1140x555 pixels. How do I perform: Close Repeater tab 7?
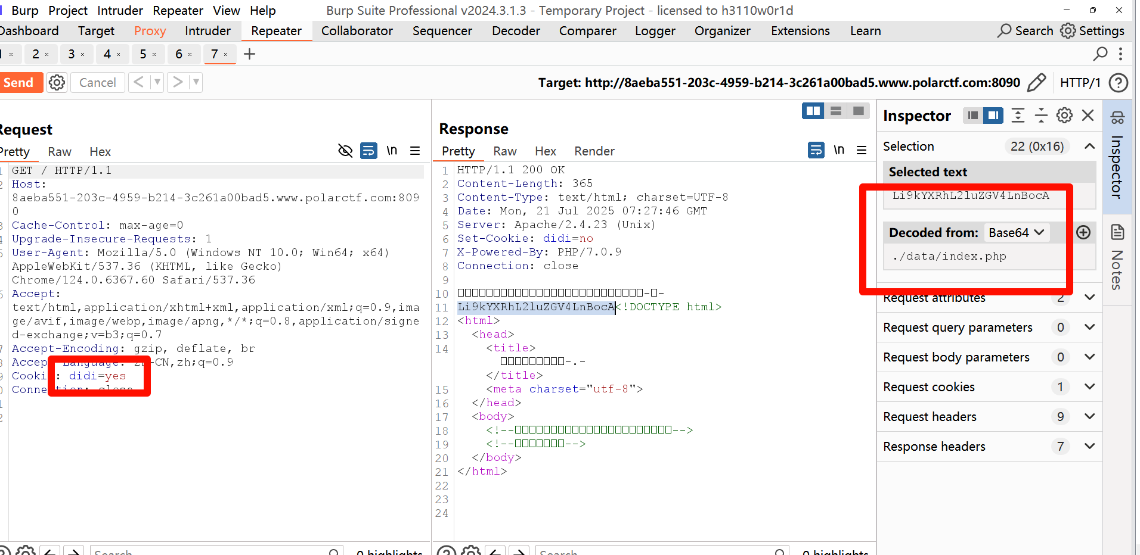pyautogui.click(x=226, y=55)
